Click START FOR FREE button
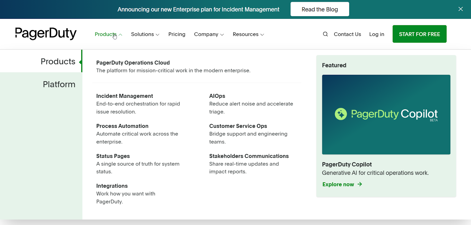 click(x=419, y=34)
